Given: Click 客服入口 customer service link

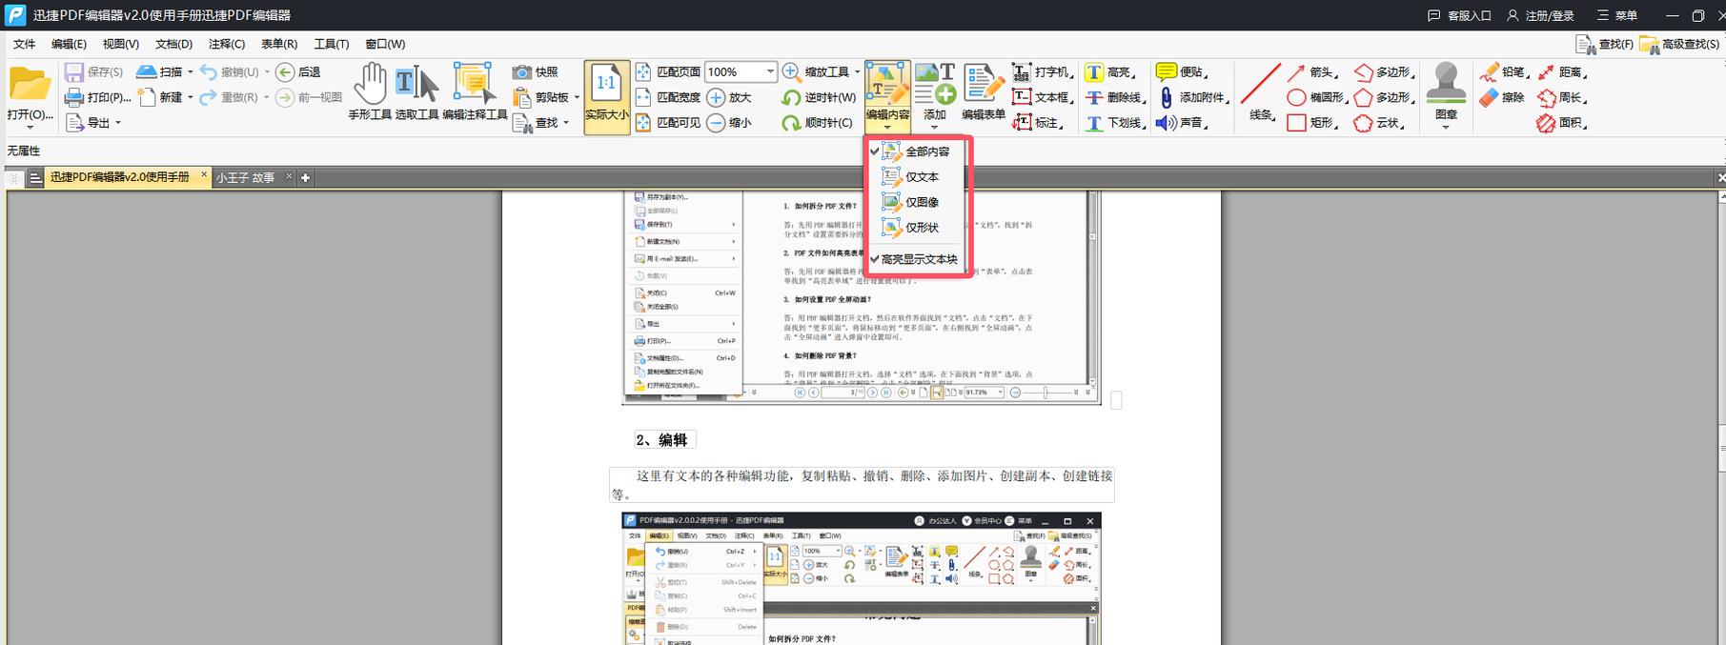Looking at the screenshot, I should coord(1459,16).
